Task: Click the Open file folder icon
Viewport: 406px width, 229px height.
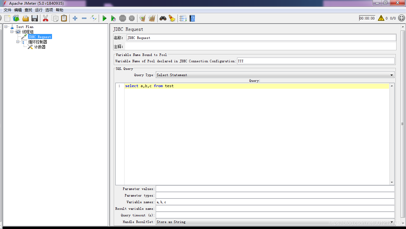Action: [x=26, y=18]
